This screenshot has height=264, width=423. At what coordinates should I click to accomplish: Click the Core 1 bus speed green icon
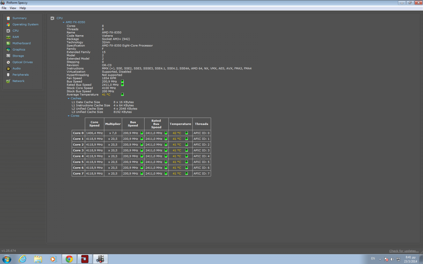[142, 139]
